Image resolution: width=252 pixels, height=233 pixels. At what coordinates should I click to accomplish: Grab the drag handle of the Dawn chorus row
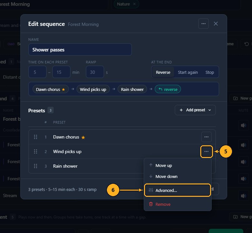(36, 137)
